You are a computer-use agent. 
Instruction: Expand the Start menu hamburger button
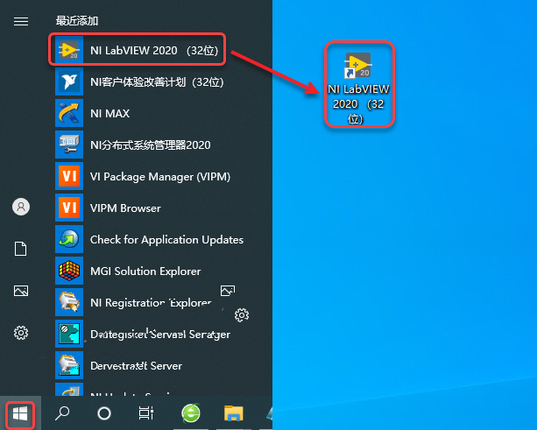[x=21, y=22]
